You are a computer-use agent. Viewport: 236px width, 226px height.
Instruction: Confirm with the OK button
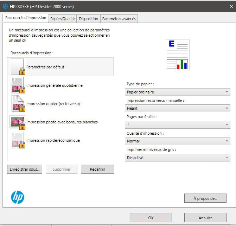click(x=151, y=218)
